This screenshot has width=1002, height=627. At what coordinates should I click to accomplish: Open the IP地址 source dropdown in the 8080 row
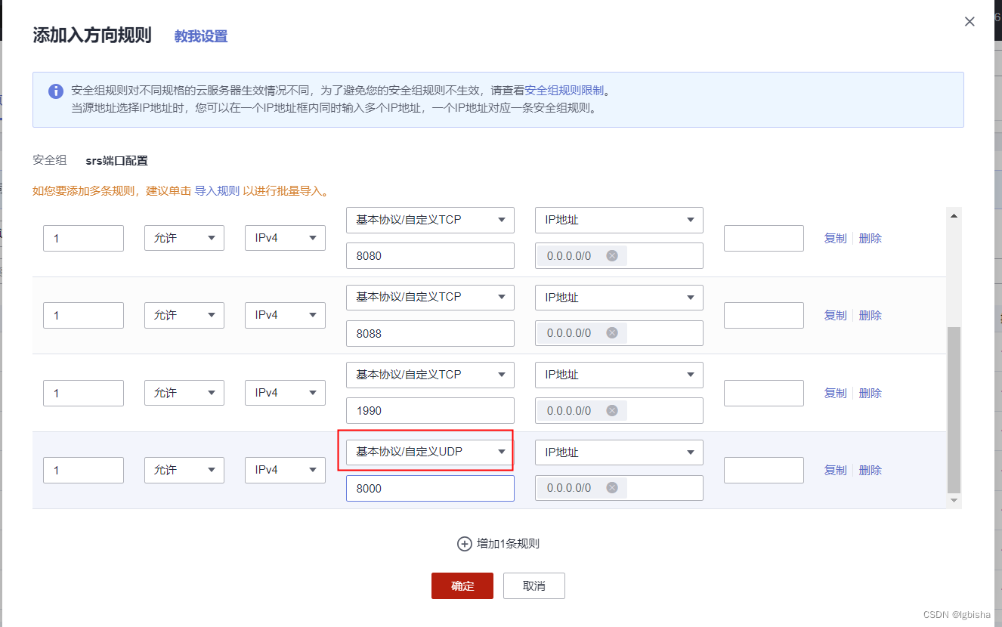tap(619, 220)
